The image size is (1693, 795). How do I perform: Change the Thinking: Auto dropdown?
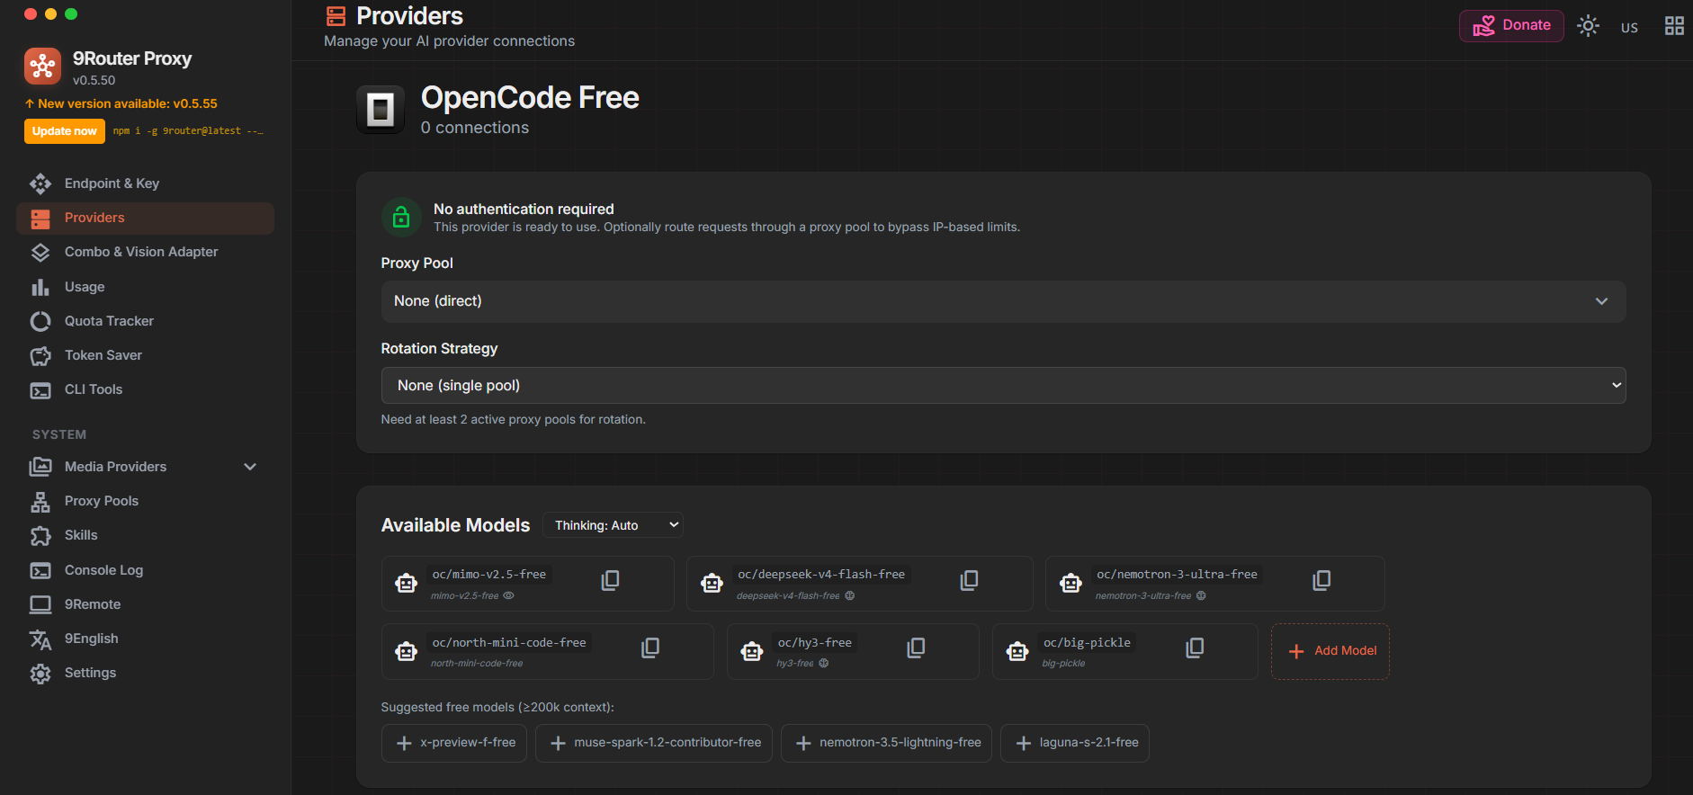click(613, 525)
